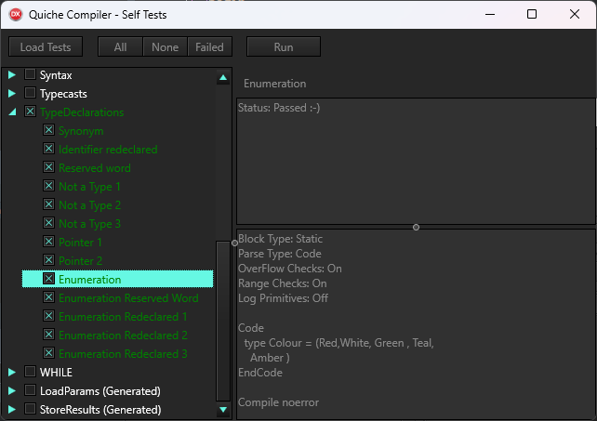Tick LoadParams (Generated) checkbox
The image size is (597, 421).
pos(30,389)
